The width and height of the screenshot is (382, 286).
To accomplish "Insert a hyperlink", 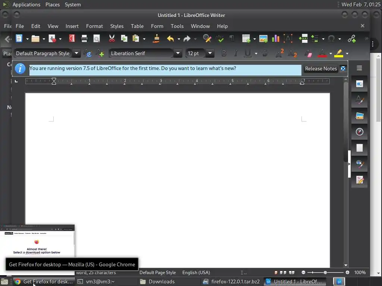I will [352, 38].
